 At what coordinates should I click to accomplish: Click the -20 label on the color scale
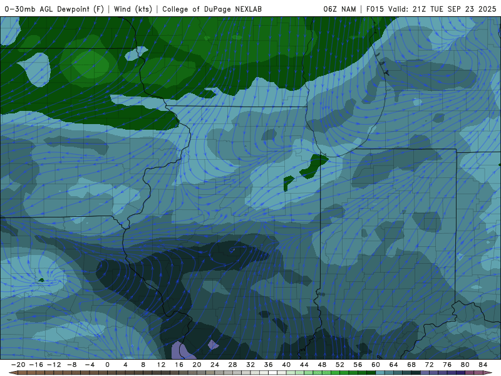[18, 365]
